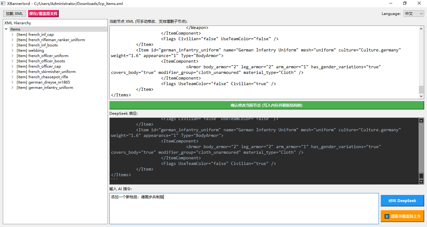This screenshot has width=427, height=227.
Task: Expand the french_inf_cap item node
Action: 13,35
